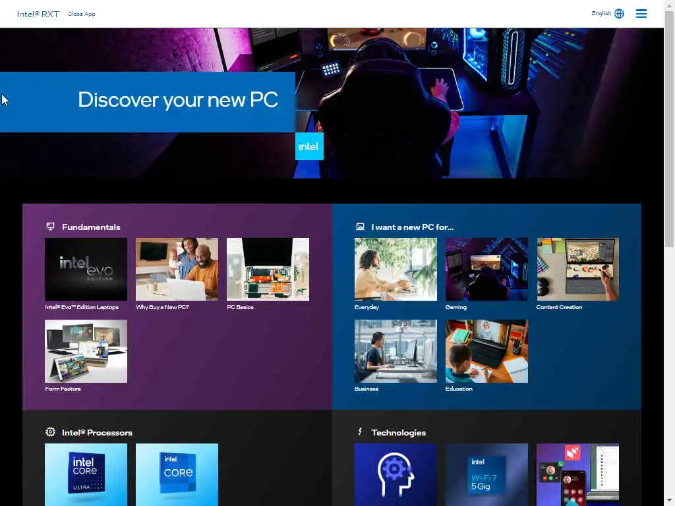This screenshot has width=675, height=506.
Task: Open the phone and laptop connectivity tile
Action: pos(577,474)
